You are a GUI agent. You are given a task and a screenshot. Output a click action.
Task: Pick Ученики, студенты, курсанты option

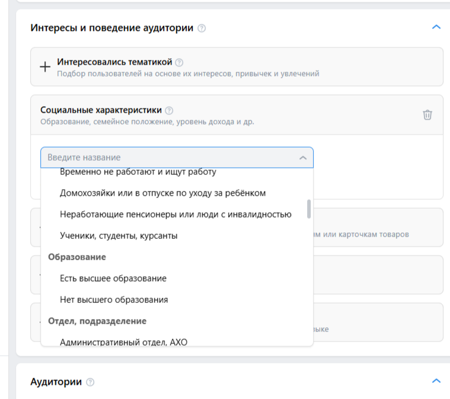pos(119,236)
